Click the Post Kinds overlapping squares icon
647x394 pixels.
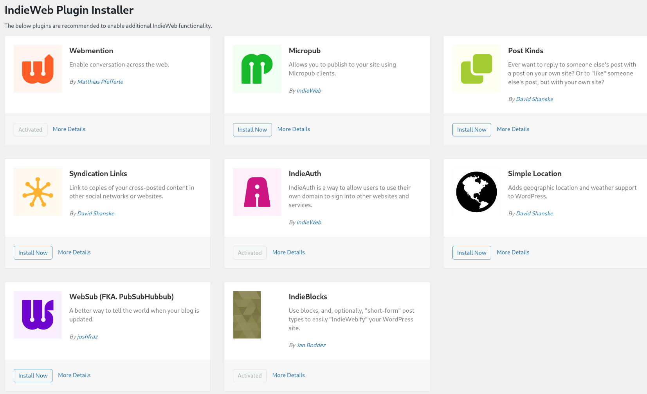point(476,69)
